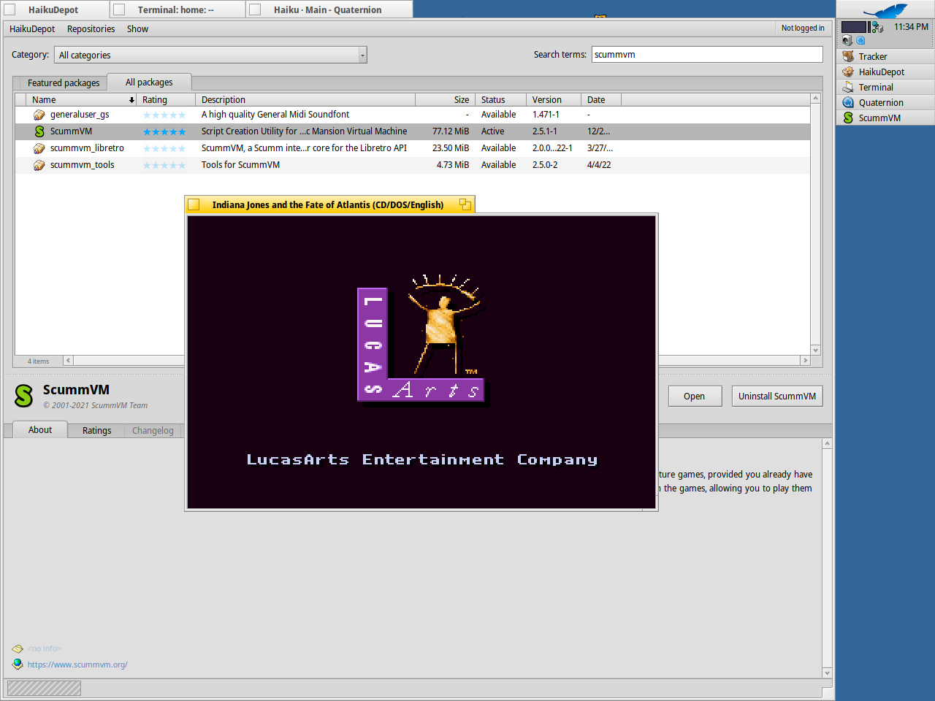The width and height of the screenshot is (935, 701).
Task: Open the Show menu
Action: click(x=137, y=28)
